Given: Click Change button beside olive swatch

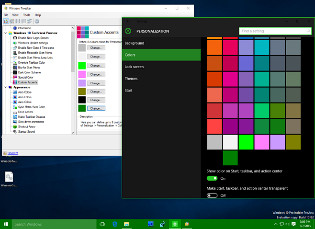Looking at the screenshot, I should tap(96, 92).
